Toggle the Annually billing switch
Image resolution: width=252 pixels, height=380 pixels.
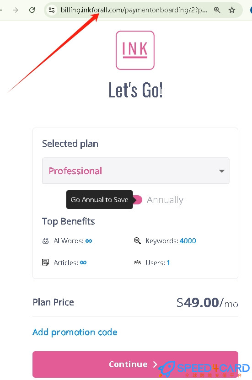point(137,200)
